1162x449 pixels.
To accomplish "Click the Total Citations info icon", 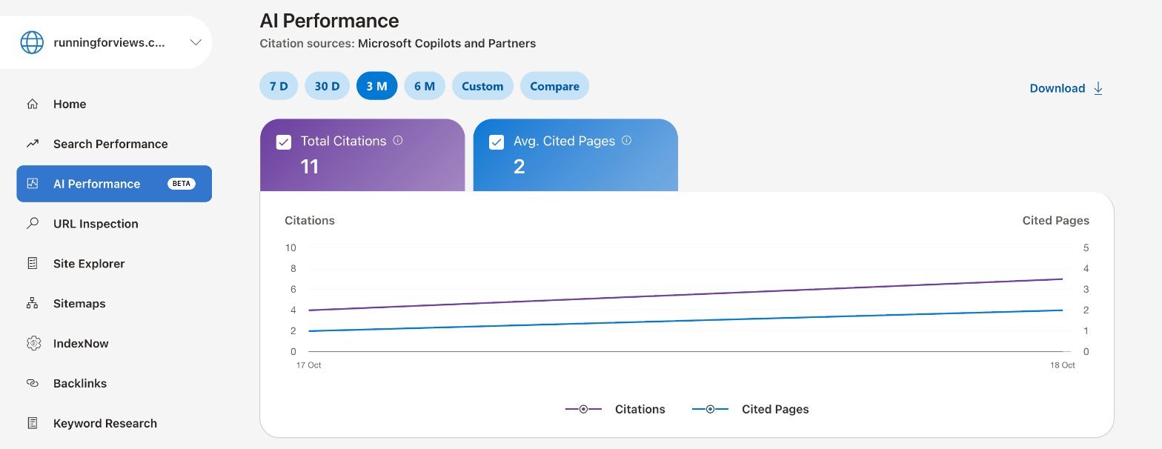I will tap(398, 140).
